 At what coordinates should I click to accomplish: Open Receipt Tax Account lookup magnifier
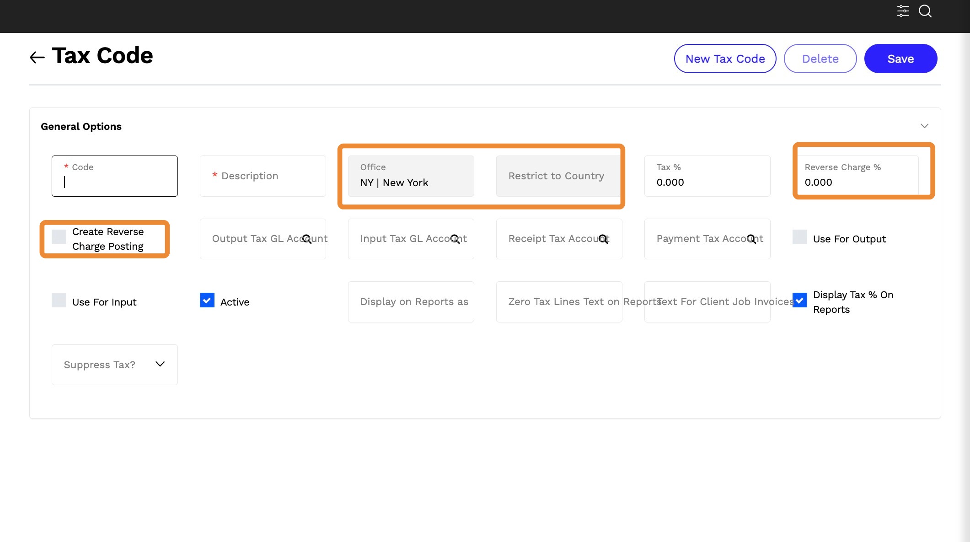tap(603, 239)
